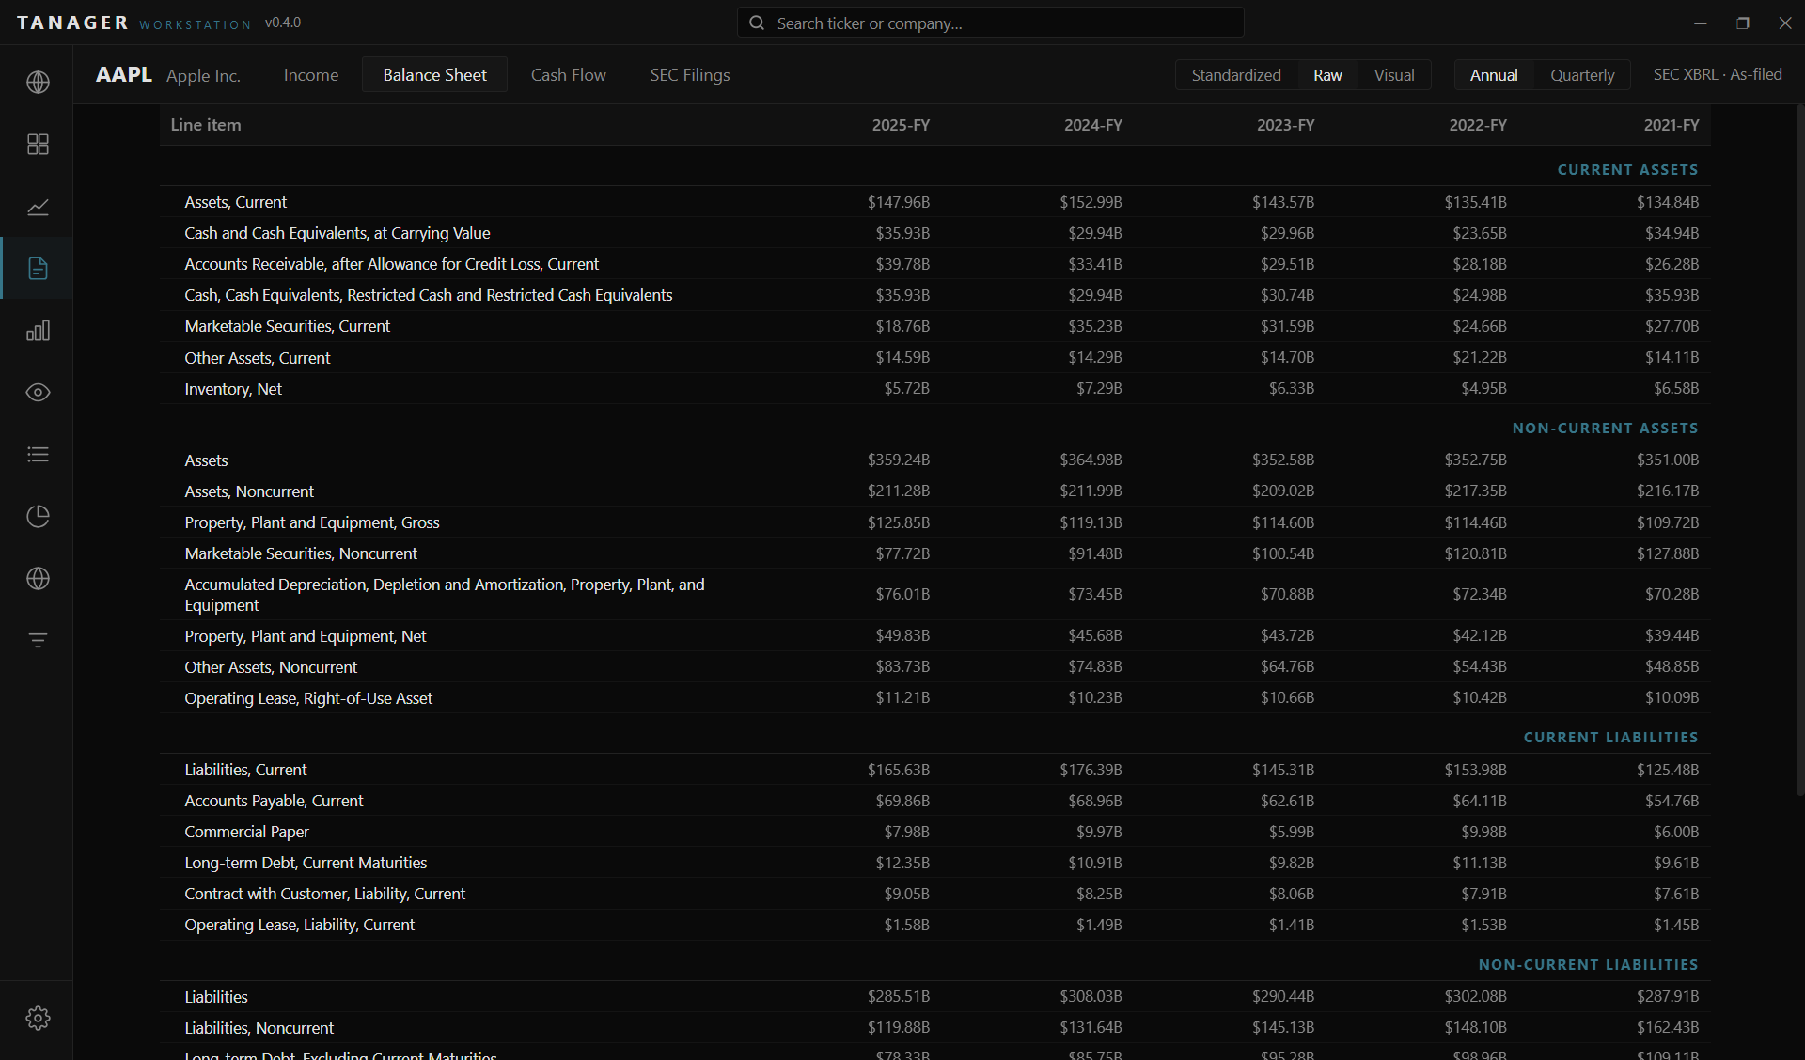
Task: Open the settings gear icon
Action: click(x=38, y=1018)
